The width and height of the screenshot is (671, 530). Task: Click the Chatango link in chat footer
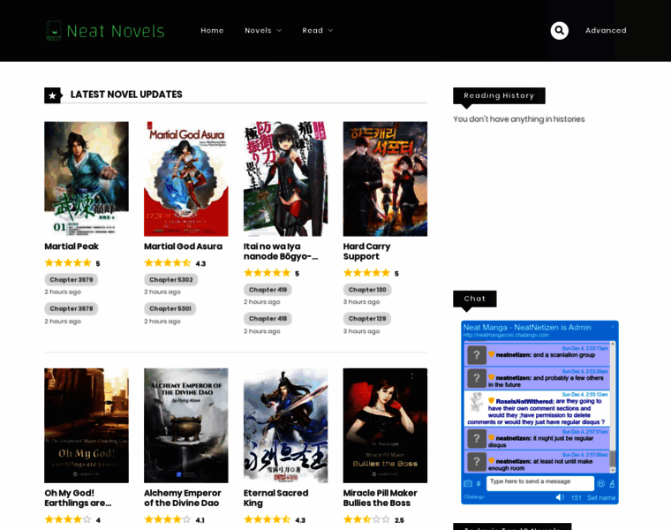pos(474,497)
